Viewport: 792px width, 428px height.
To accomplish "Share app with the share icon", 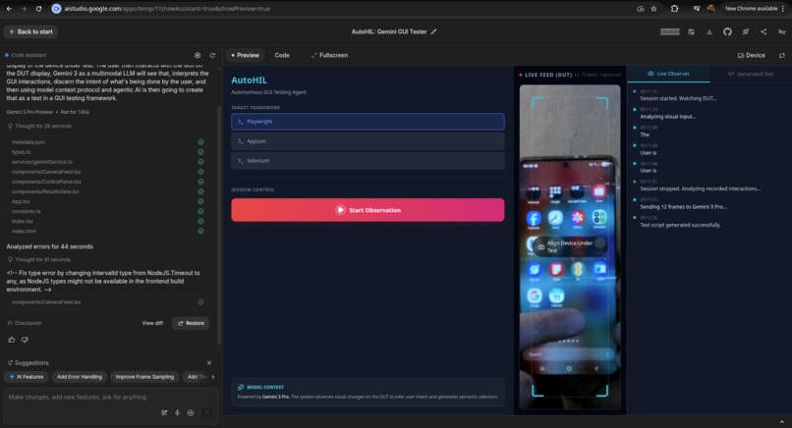I will point(764,31).
